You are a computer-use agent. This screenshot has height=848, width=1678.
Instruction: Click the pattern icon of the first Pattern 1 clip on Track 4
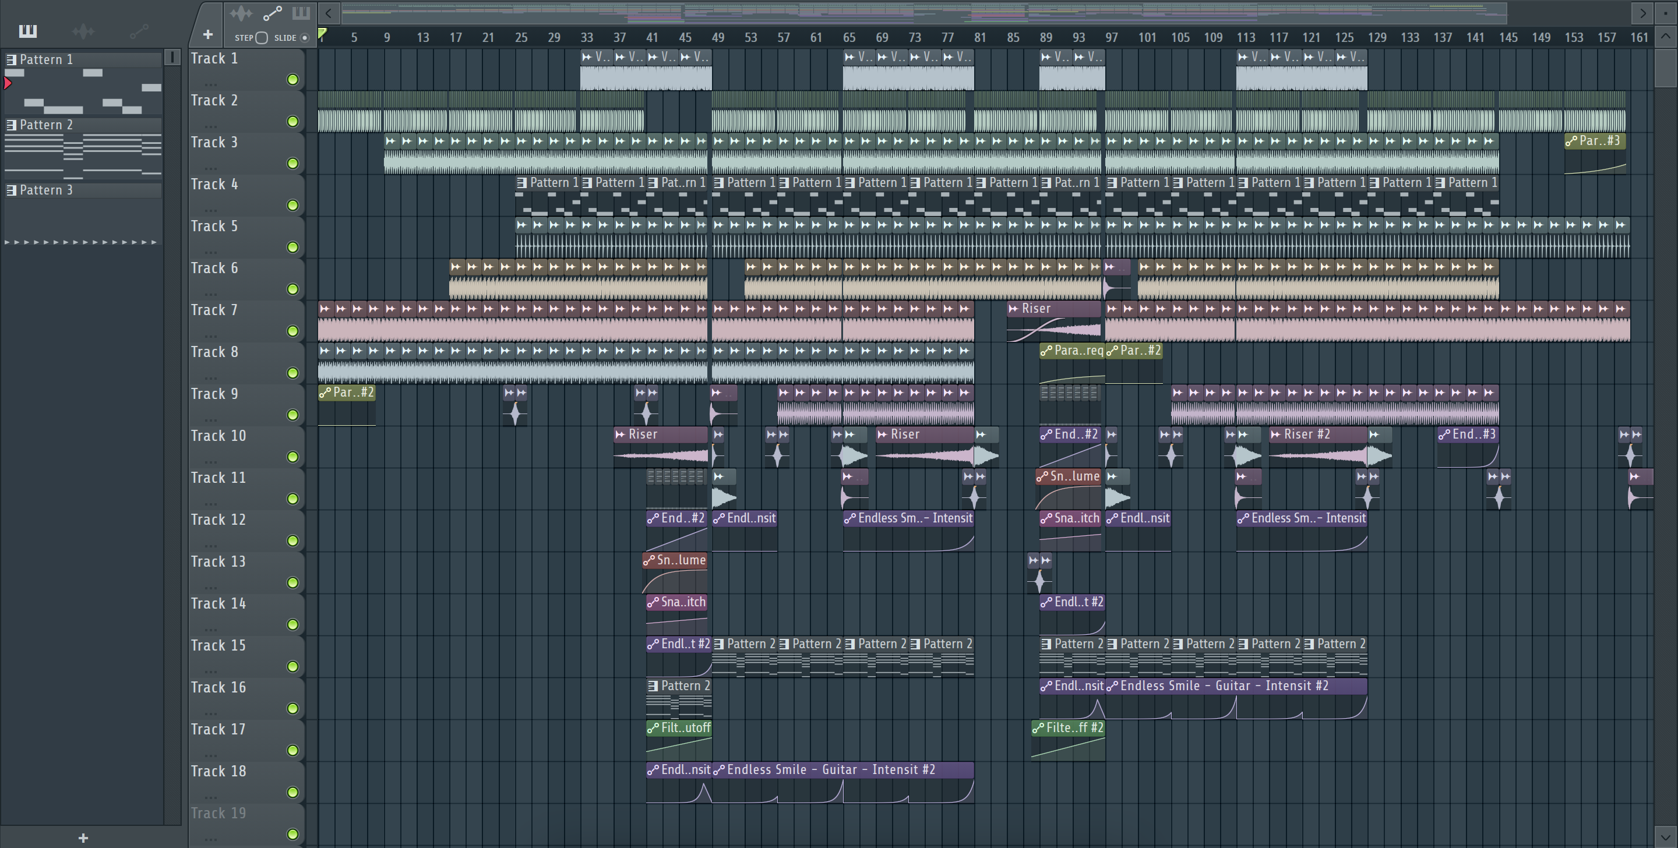pos(521,183)
